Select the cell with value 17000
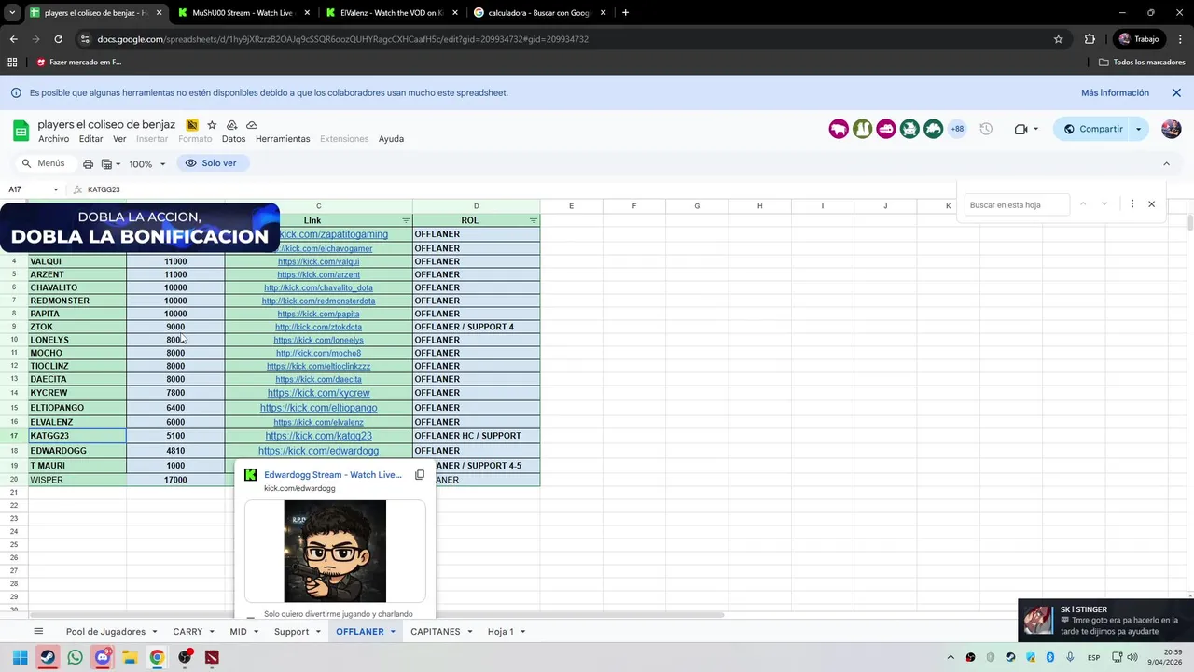Image resolution: width=1194 pixels, height=672 pixels. tap(175, 480)
